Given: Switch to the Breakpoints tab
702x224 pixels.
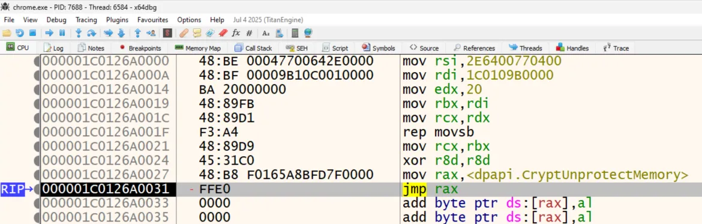Looking at the screenshot, I should click(x=140, y=48).
